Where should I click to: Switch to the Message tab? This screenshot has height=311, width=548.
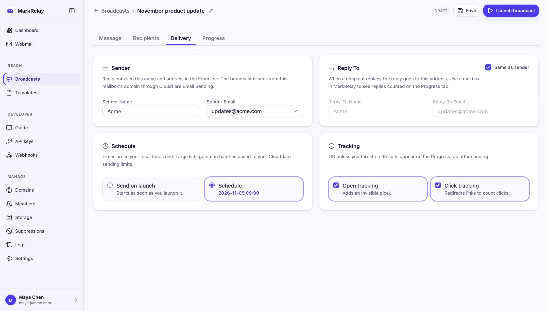pyautogui.click(x=110, y=38)
